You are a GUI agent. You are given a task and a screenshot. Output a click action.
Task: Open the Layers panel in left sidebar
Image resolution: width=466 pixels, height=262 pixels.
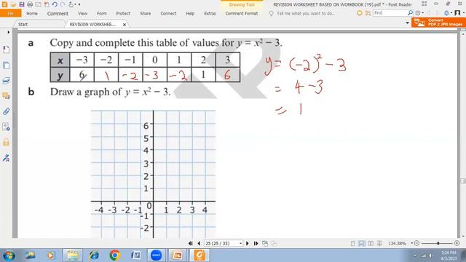pyautogui.click(x=6, y=81)
